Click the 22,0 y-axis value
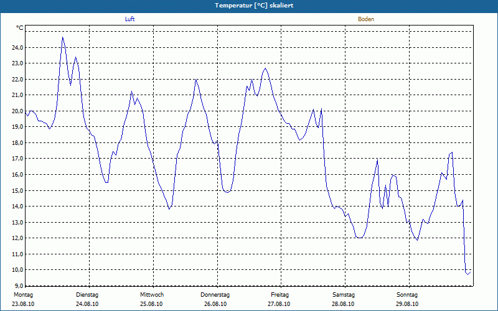The width and height of the screenshot is (498, 311). click(17, 80)
